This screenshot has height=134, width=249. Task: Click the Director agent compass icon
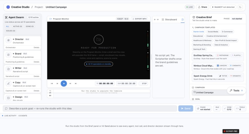pyautogui.click(x=8, y=40)
